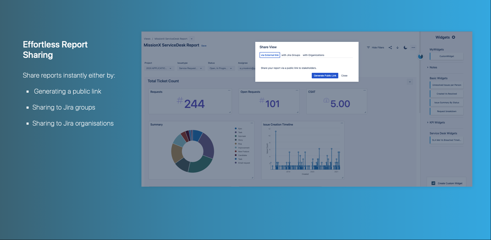Click resize handle of Summary widget
The height and width of the screenshot is (240, 491).
coord(252,178)
